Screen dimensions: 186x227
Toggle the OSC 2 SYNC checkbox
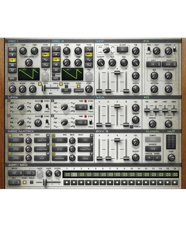(x=54, y=75)
